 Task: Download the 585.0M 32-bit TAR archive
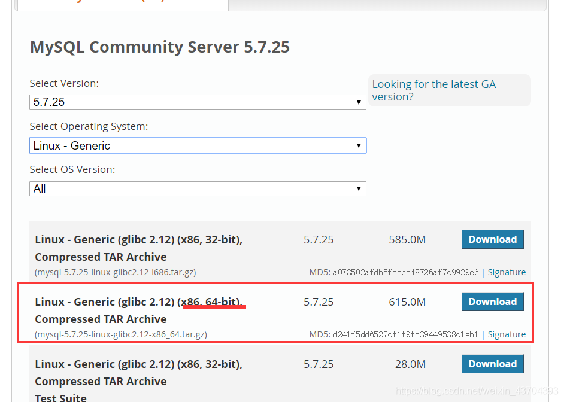[493, 239]
